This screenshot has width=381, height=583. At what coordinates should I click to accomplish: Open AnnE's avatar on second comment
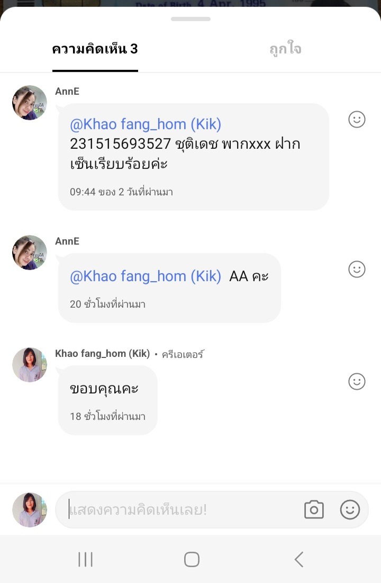(30, 253)
